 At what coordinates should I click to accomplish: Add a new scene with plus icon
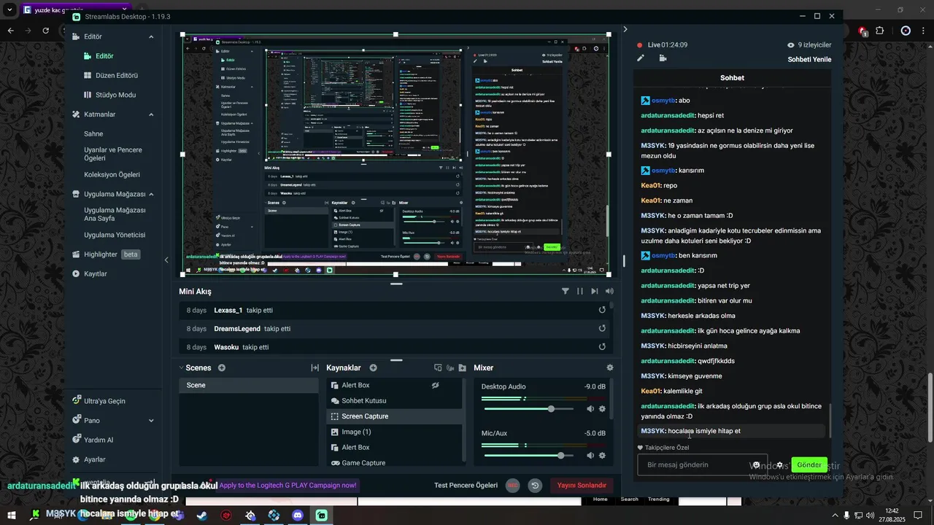(222, 368)
